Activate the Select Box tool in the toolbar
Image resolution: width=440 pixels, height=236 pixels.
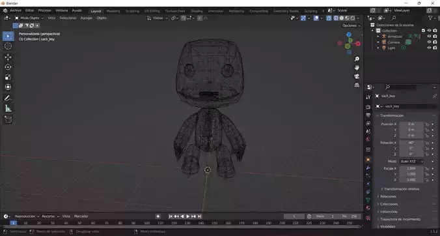(x=8, y=37)
